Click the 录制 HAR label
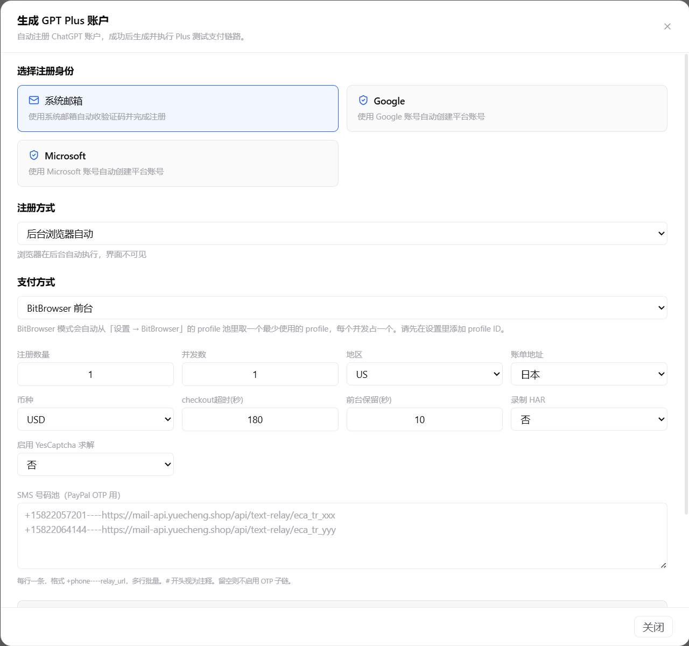689x646 pixels. pyautogui.click(x=528, y=399)
